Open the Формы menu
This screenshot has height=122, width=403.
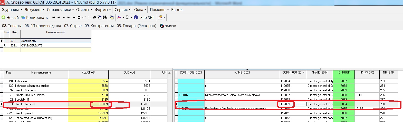coord(103,10)
